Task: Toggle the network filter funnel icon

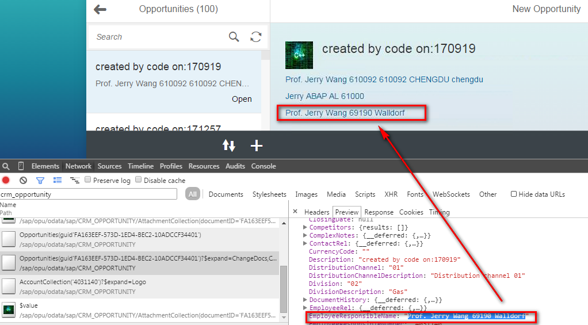Action: [x=40, y=180]
